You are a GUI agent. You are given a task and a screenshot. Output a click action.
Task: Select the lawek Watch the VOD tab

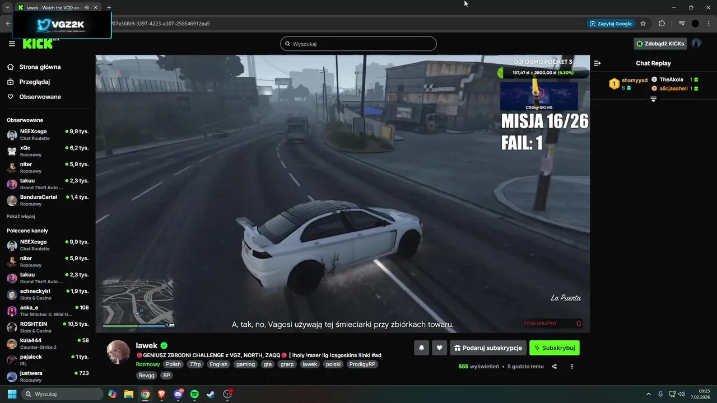(58, 7)
